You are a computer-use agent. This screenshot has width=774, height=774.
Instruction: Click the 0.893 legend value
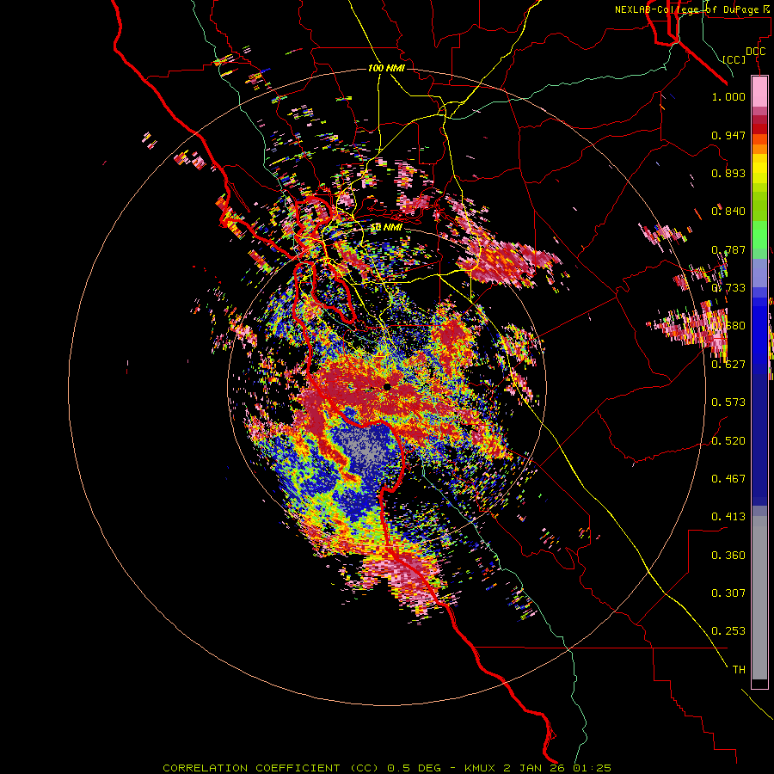pyautogui.click(x=728, y=173)
